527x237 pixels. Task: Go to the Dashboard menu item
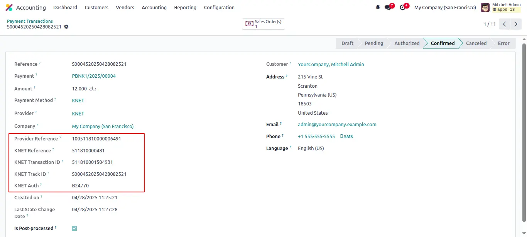pos(65,7)
